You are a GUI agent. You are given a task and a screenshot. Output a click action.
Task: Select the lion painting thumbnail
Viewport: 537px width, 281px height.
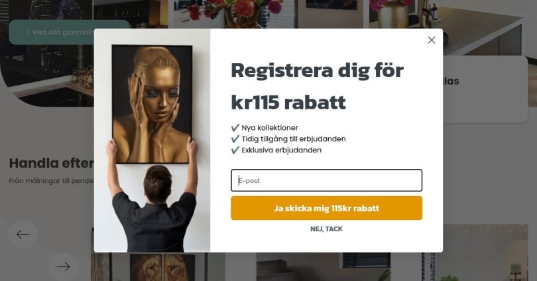(x=162, y=266)
